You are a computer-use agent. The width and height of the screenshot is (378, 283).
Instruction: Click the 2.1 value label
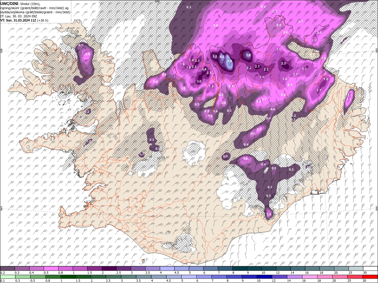pos(194,67)
